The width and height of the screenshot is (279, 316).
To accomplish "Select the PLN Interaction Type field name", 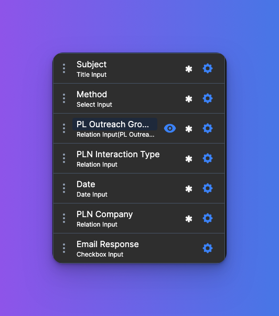I will (118, 155).
